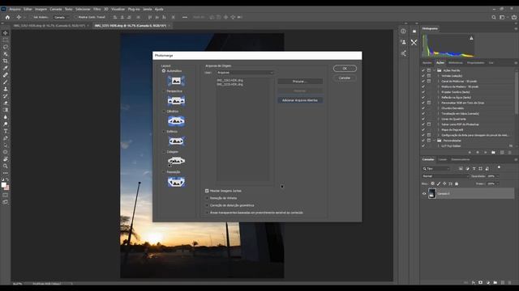Select the Move tool in the toolbox
Screen dimensions: 519x291
(6, 33)
